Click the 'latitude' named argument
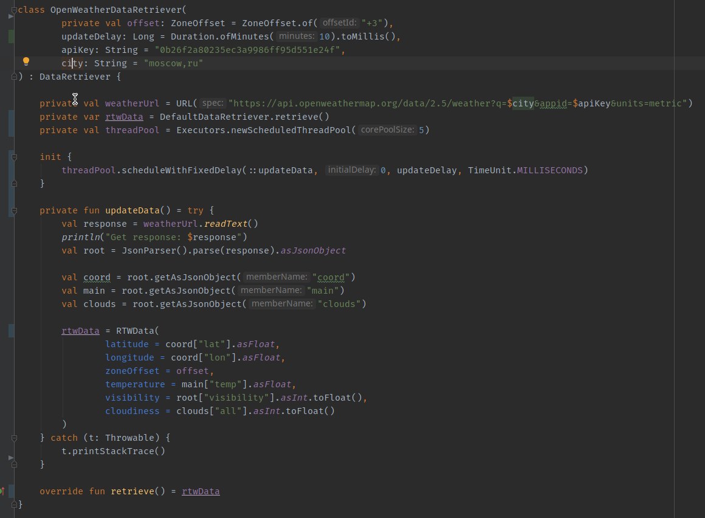 (127, 345)
